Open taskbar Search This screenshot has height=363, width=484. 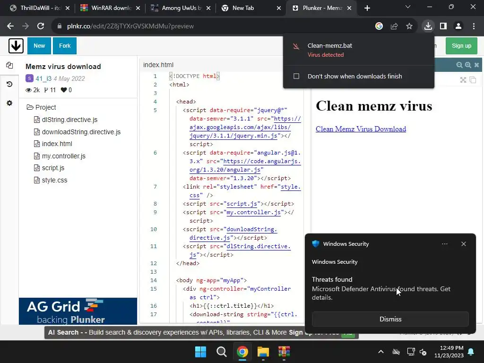(221, 352)
